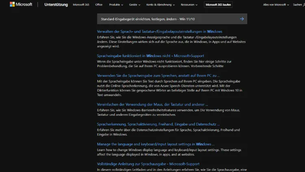This screenshot has width=305, height=172.
Task: Expand the Ressourcen dropdown menu
Action: 189,4
